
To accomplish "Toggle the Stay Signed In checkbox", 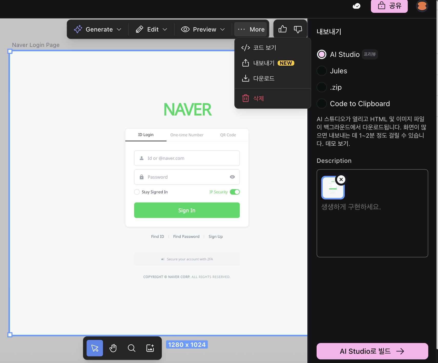I will 137,192.
